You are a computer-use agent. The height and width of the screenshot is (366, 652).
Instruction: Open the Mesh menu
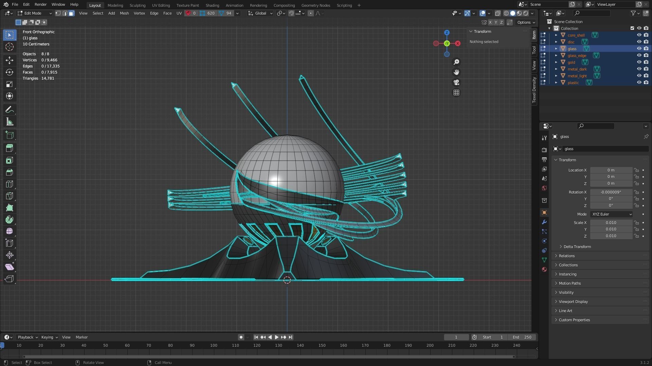click(124, 13)
